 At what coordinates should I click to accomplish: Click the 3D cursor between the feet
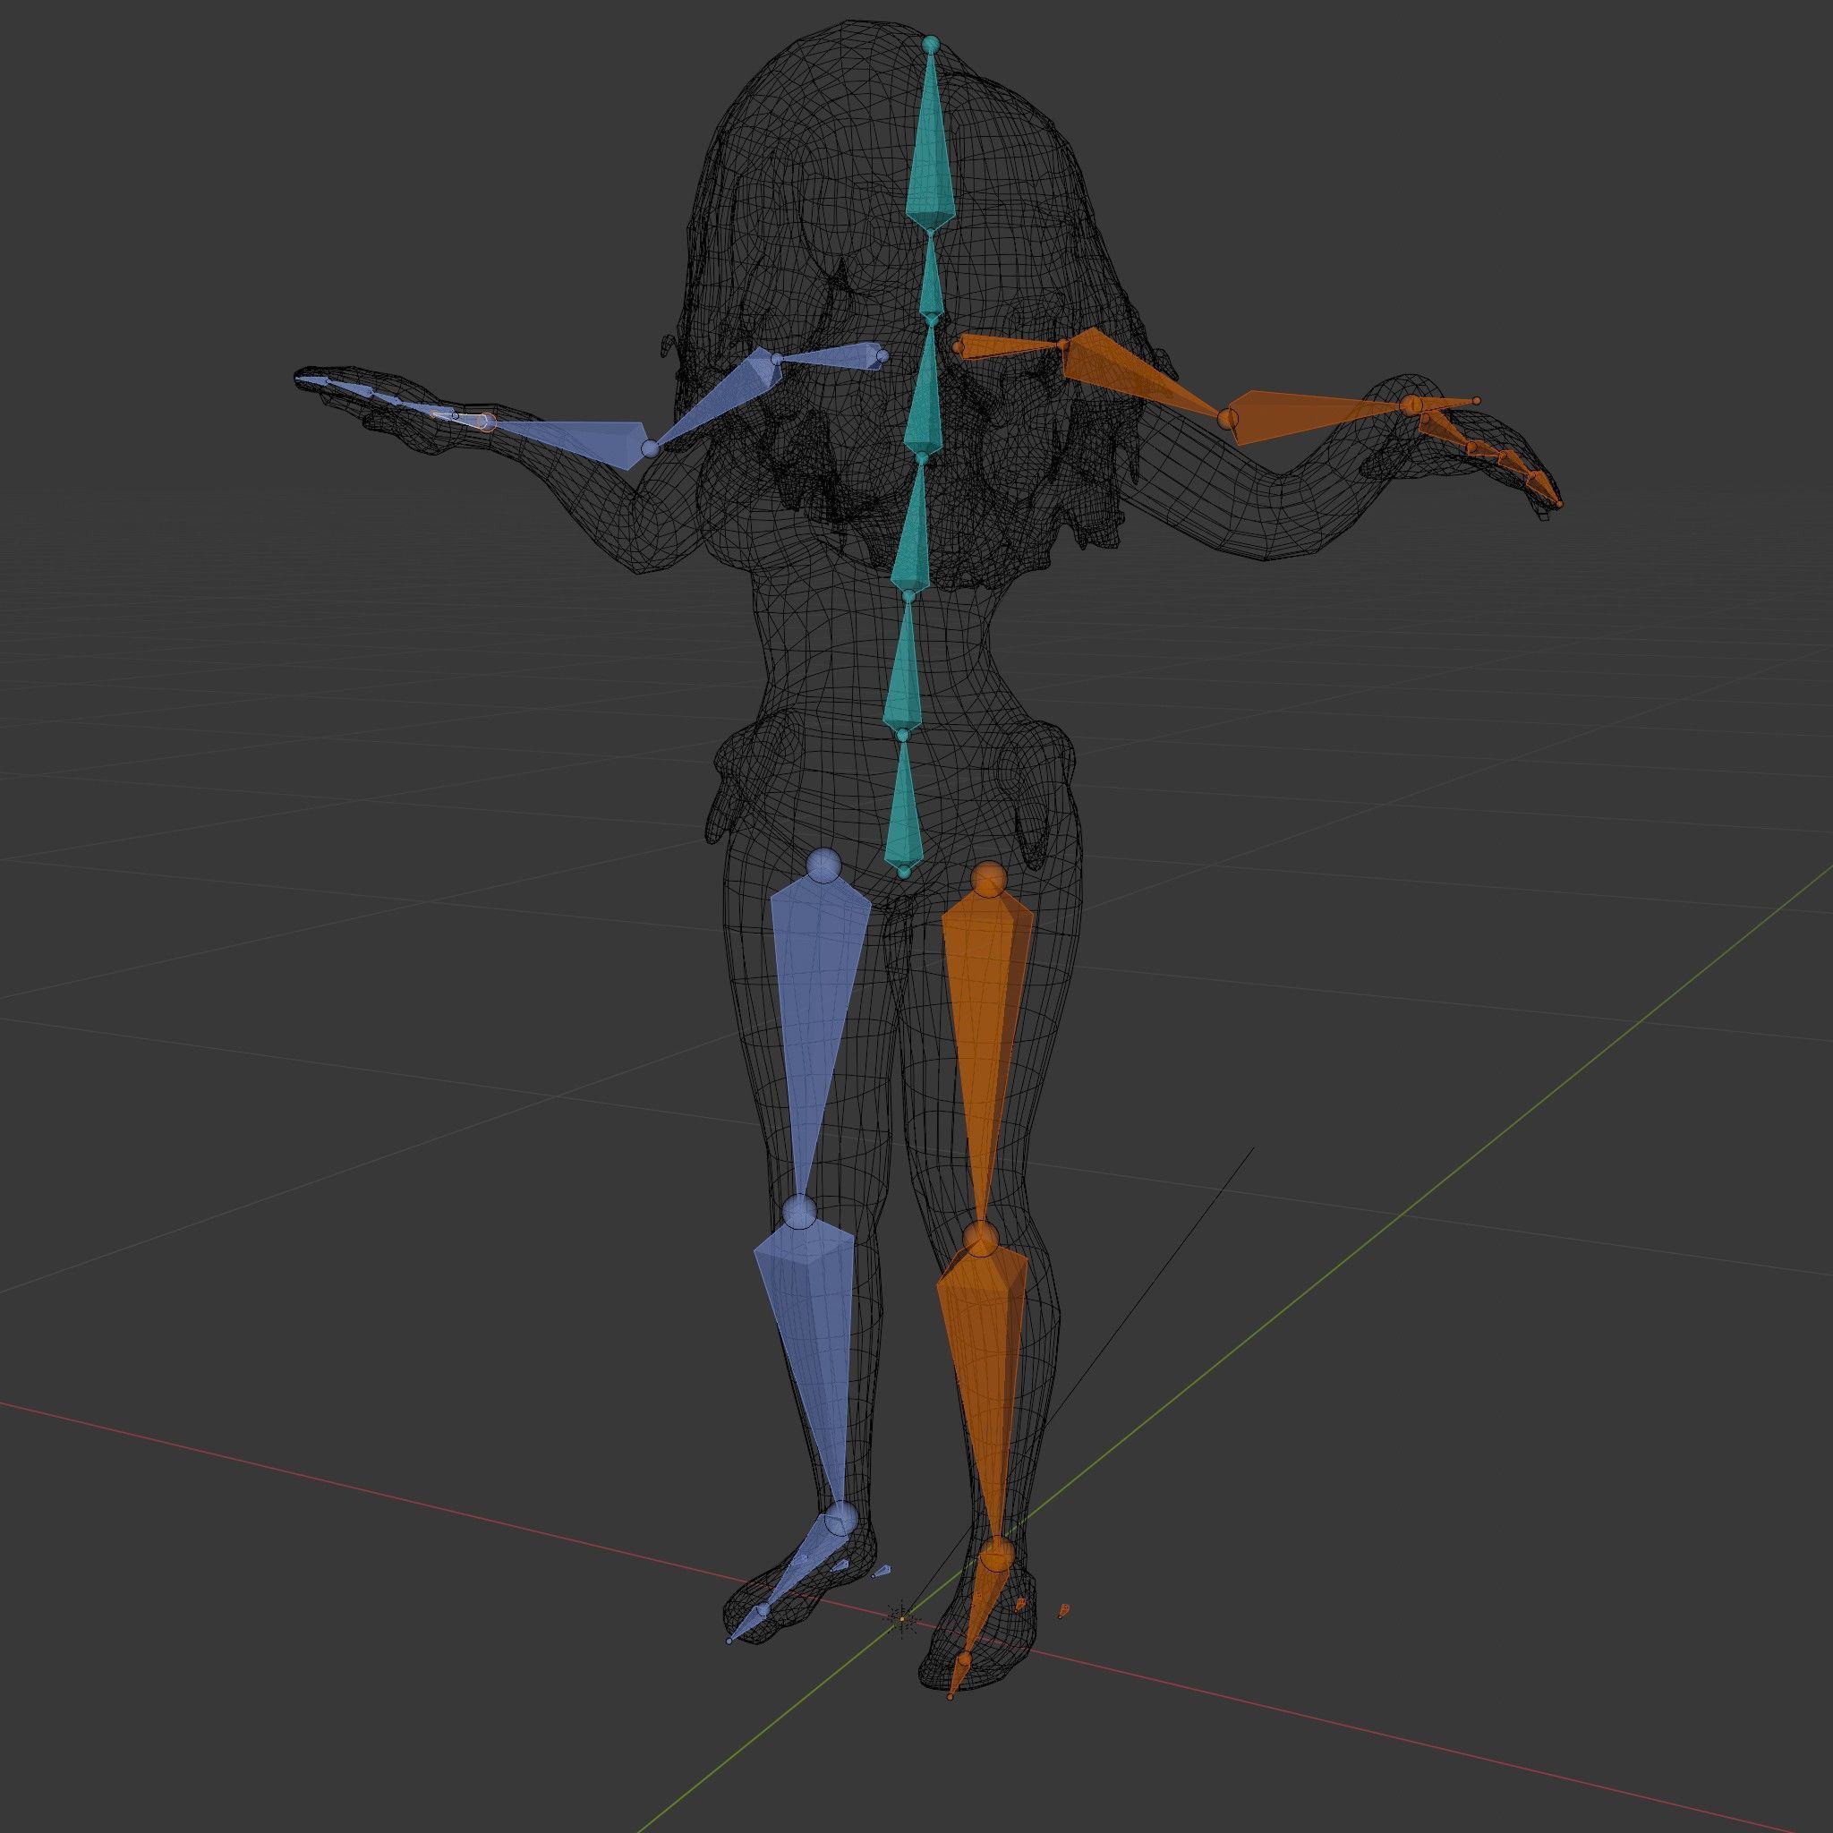click(901, 1618)
